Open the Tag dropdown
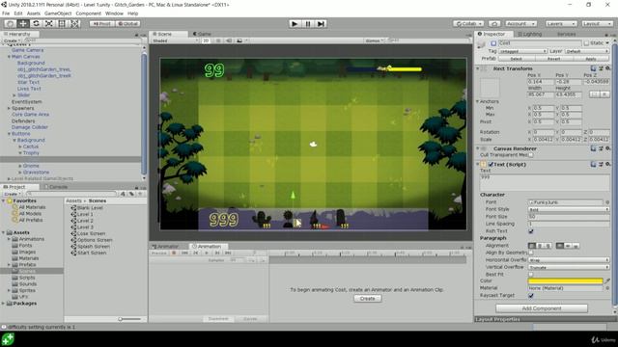 click(522, 51)
